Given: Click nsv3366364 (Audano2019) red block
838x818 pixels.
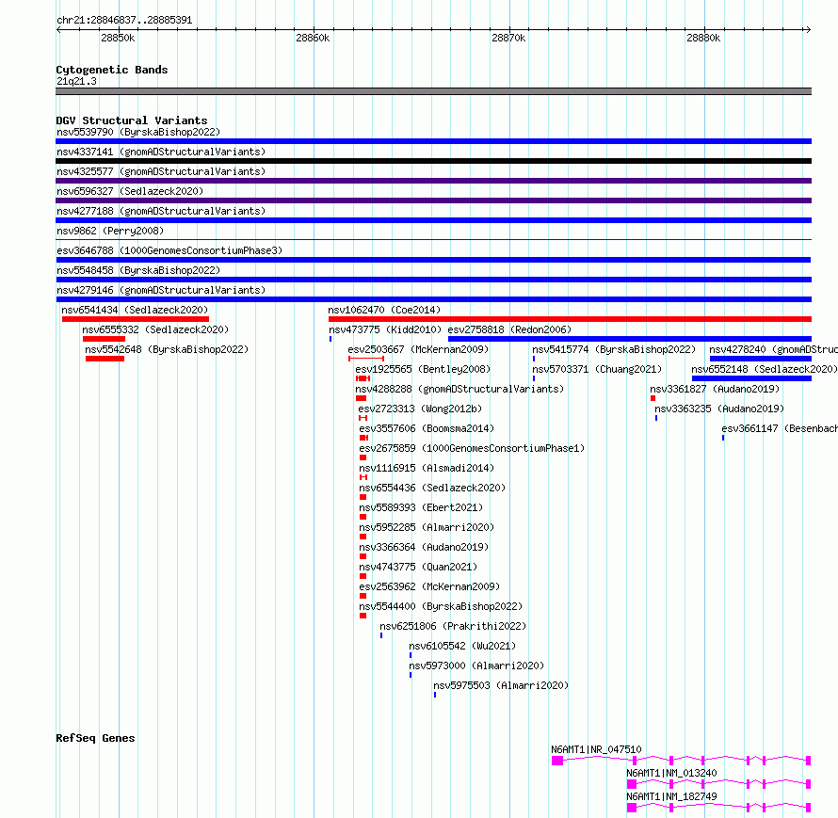Looking at the screenshot, I should (x=363, y=556).
